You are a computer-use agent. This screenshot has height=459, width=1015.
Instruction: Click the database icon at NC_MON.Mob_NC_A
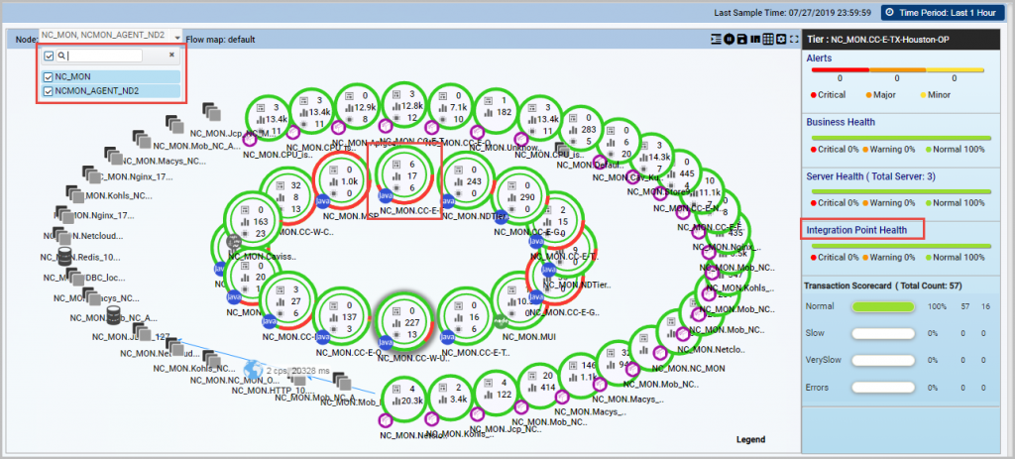click(x=113, y=316)
